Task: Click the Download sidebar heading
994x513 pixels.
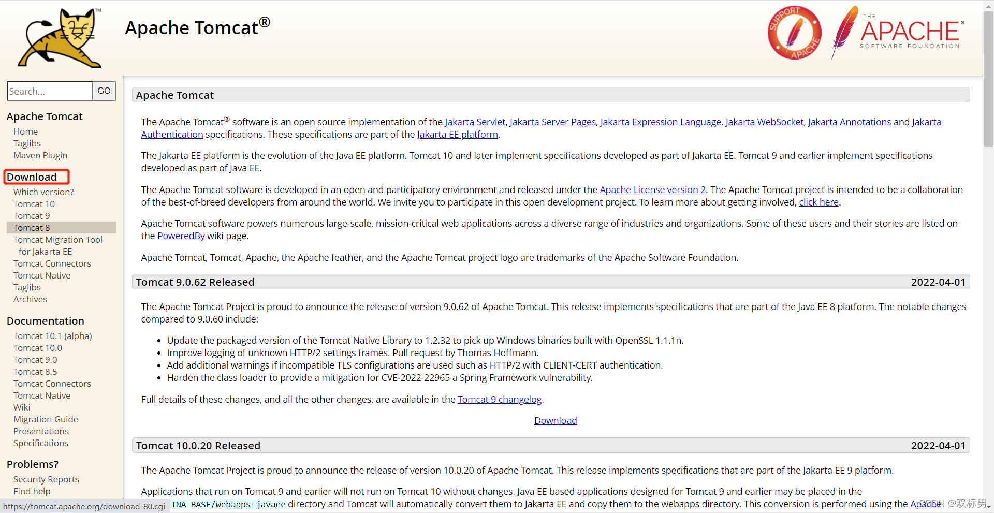Action: click(x=32, y=177)
